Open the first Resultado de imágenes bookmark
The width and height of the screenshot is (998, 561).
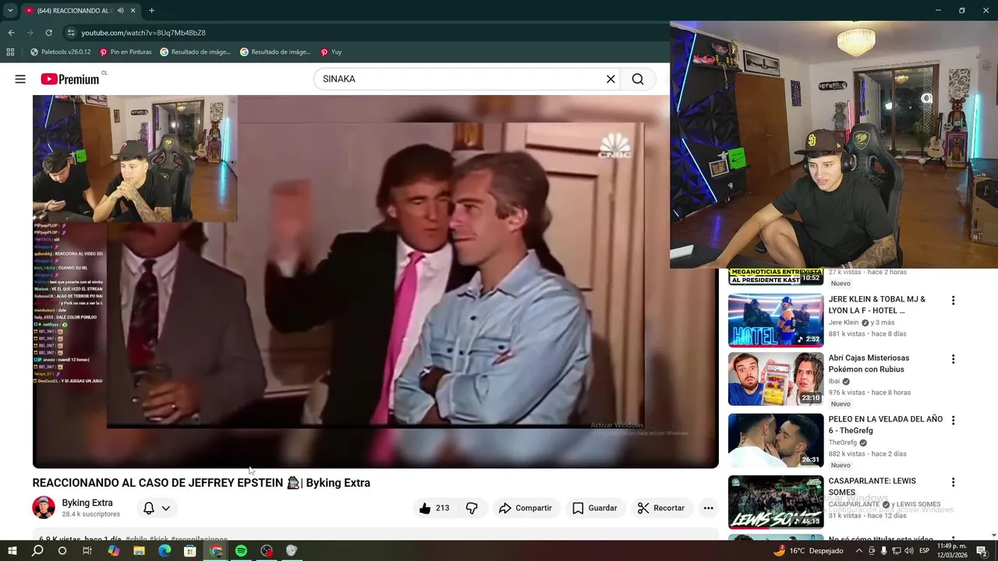pyautogui.click(x=195, y=52)
